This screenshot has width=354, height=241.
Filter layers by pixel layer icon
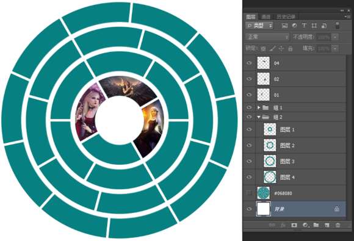coord(284,26)
